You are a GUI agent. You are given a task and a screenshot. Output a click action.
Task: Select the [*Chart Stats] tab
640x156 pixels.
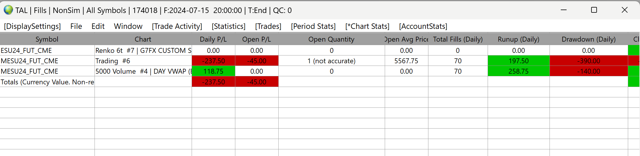pos(367,26)
